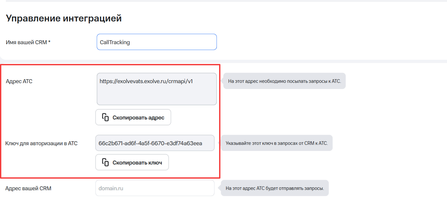Image resolution: width=447 pixels, height=203 pixels.
Task: Click the red asterisk after Имя вашей CRM
Action: [x=49, y=42]
